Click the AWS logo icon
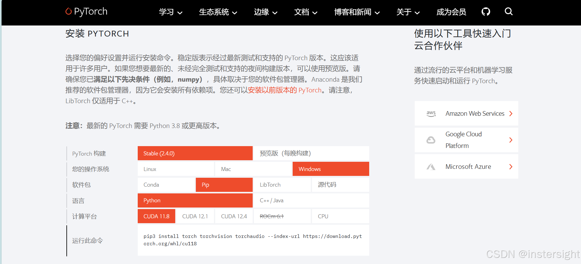The width and height of the screenshot is (581, 264). [x=431, y=114]
